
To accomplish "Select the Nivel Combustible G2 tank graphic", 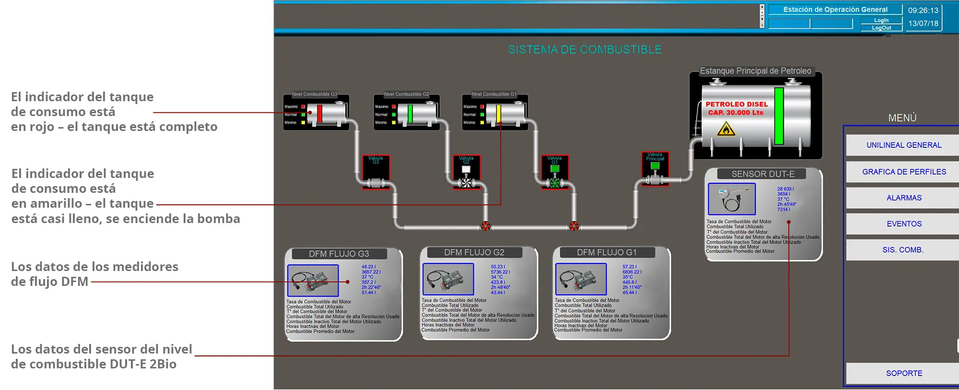I will pyautogui.click(x=418, y=113).
